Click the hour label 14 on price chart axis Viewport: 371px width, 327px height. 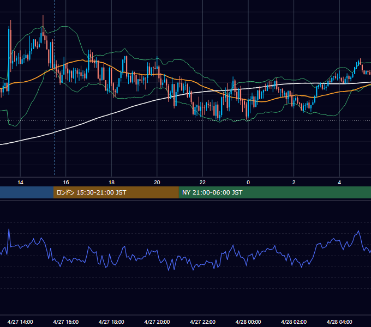(20, 183)
